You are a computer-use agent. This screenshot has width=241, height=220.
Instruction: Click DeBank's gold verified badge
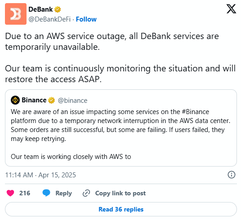[x=58, y=9]
